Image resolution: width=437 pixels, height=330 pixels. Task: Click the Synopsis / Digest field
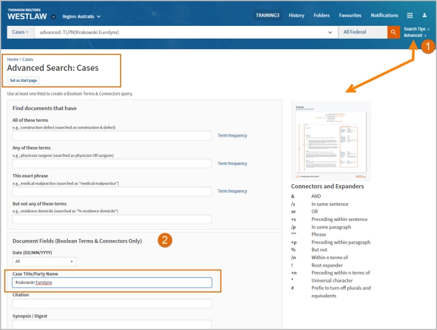[112, 324]
